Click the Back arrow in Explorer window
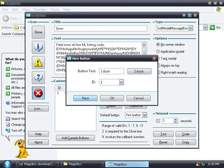 coord(6,18)
